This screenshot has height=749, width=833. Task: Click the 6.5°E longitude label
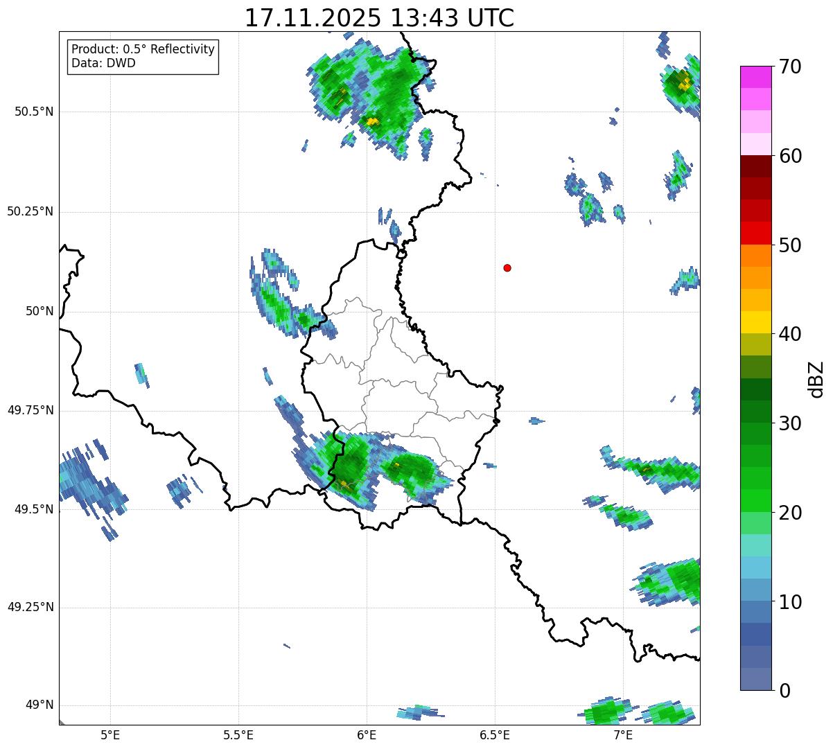[495, 734]
